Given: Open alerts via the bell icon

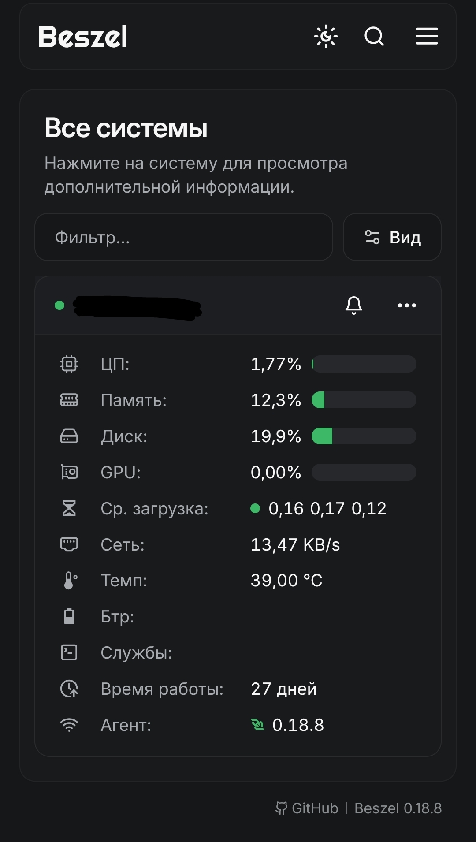Looking at the screenshot, I should click(354, 305).
